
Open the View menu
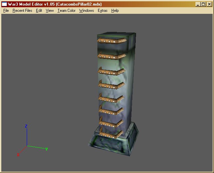pos(50,11)
